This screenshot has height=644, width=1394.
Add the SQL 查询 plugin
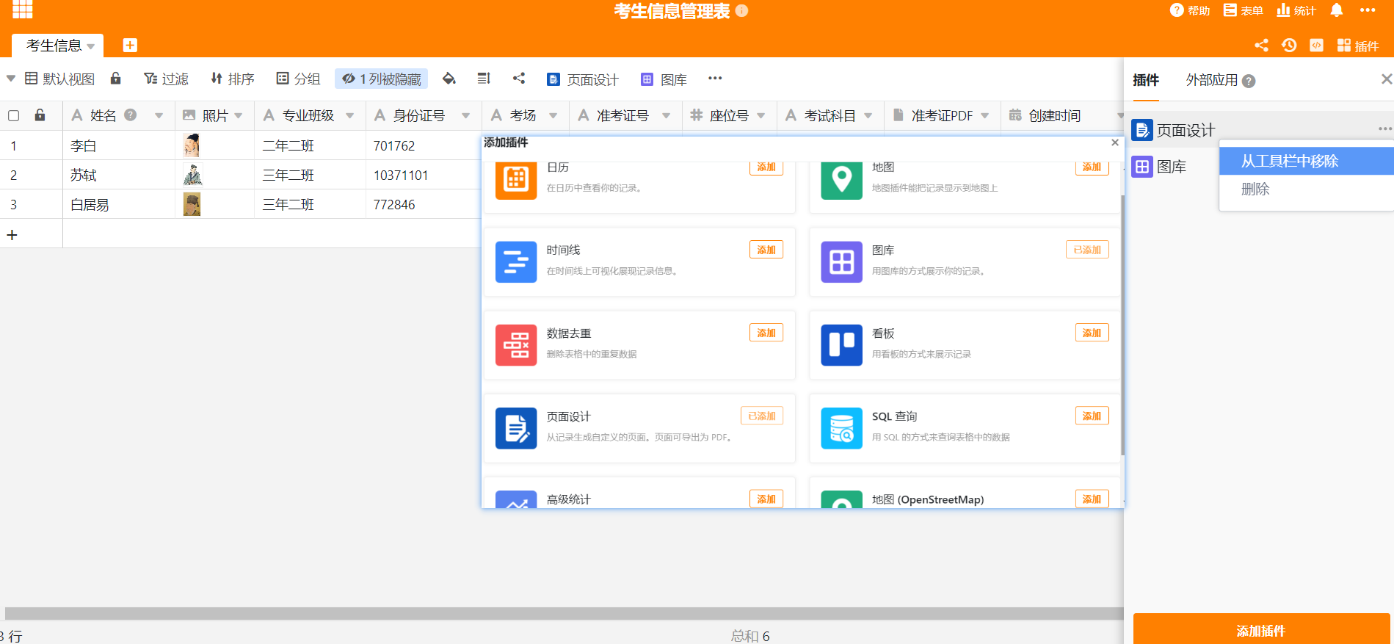1092,416
